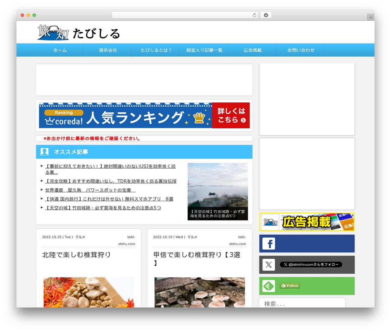Open the たびしるとは？ menu item
Screen dimensions: 391x331
156,50
